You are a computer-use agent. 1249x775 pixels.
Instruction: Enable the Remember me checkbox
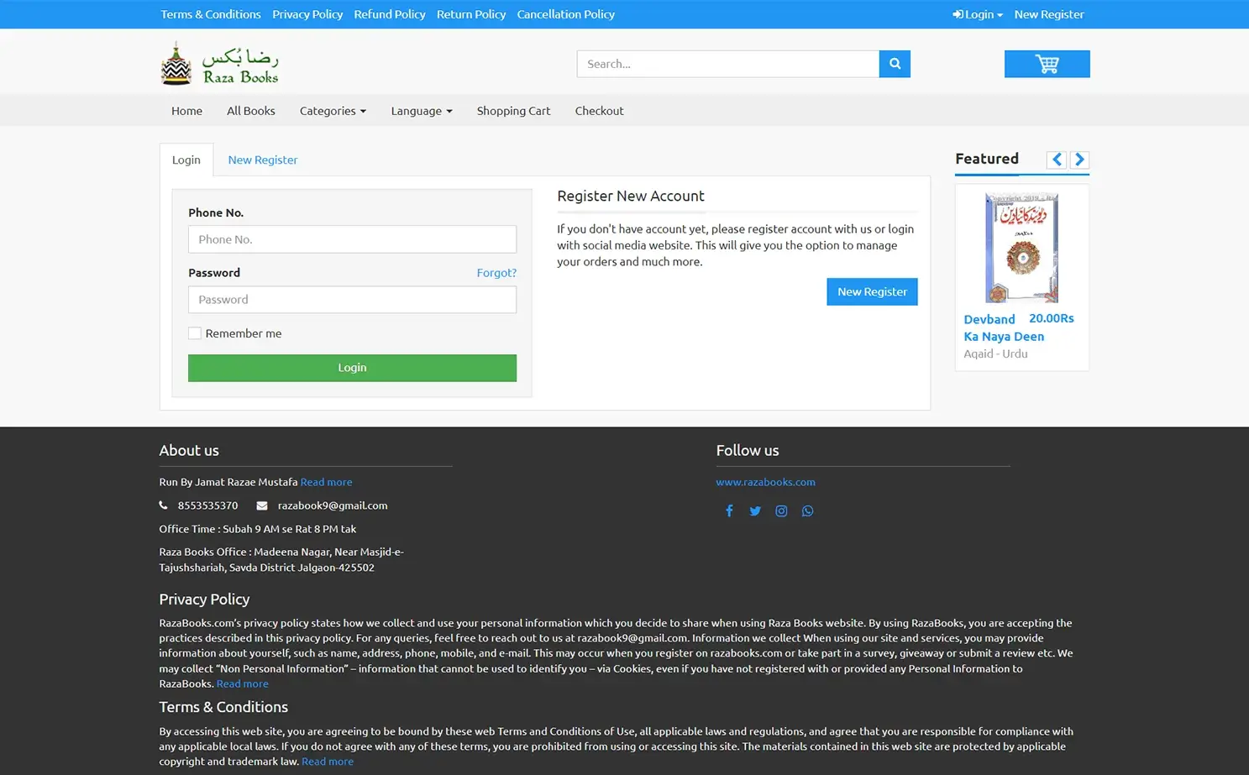tap(194, 333)
